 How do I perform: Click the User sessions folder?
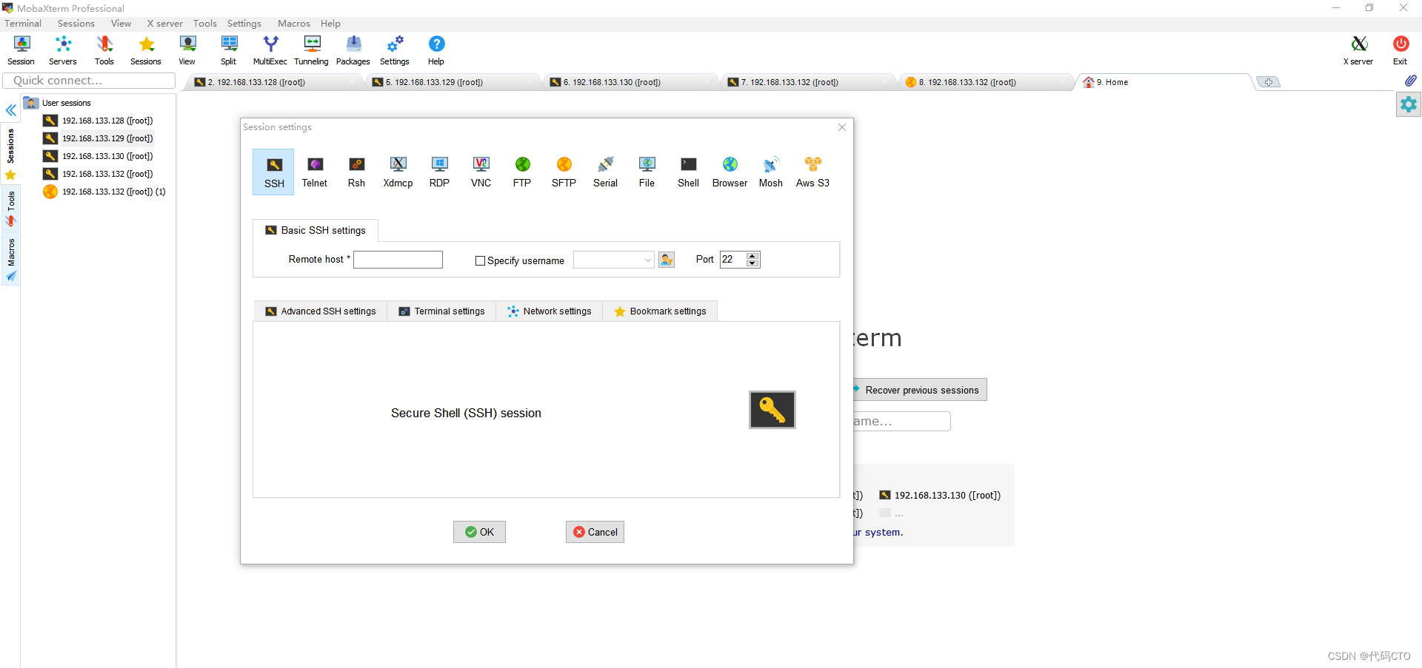(x=58, y=103)
